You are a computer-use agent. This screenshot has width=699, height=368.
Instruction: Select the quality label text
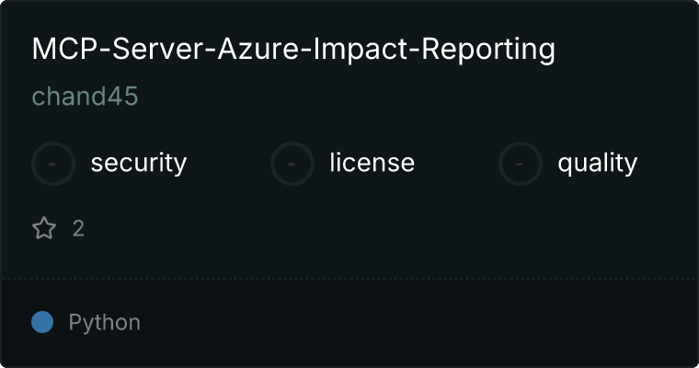pyautogui.click(x=597, y=164)
